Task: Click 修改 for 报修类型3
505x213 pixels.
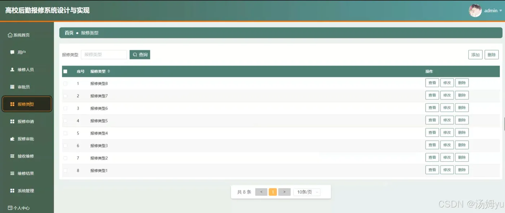Action: click(447, 145)
